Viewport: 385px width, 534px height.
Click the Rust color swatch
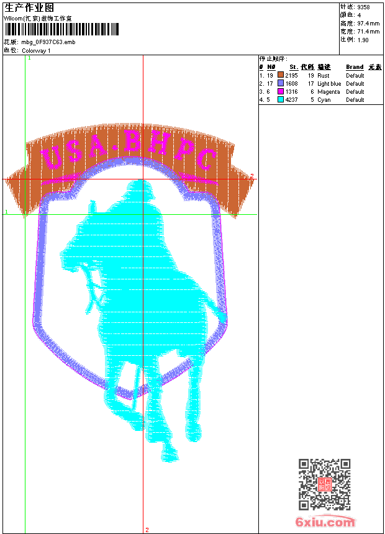click(281, 75)
